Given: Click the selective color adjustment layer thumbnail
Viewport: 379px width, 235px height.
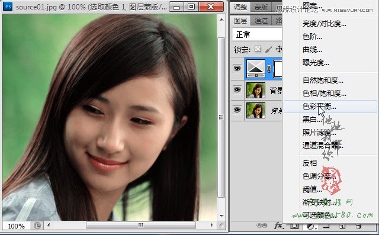Looking at the screenshot, I should point(256,69).
